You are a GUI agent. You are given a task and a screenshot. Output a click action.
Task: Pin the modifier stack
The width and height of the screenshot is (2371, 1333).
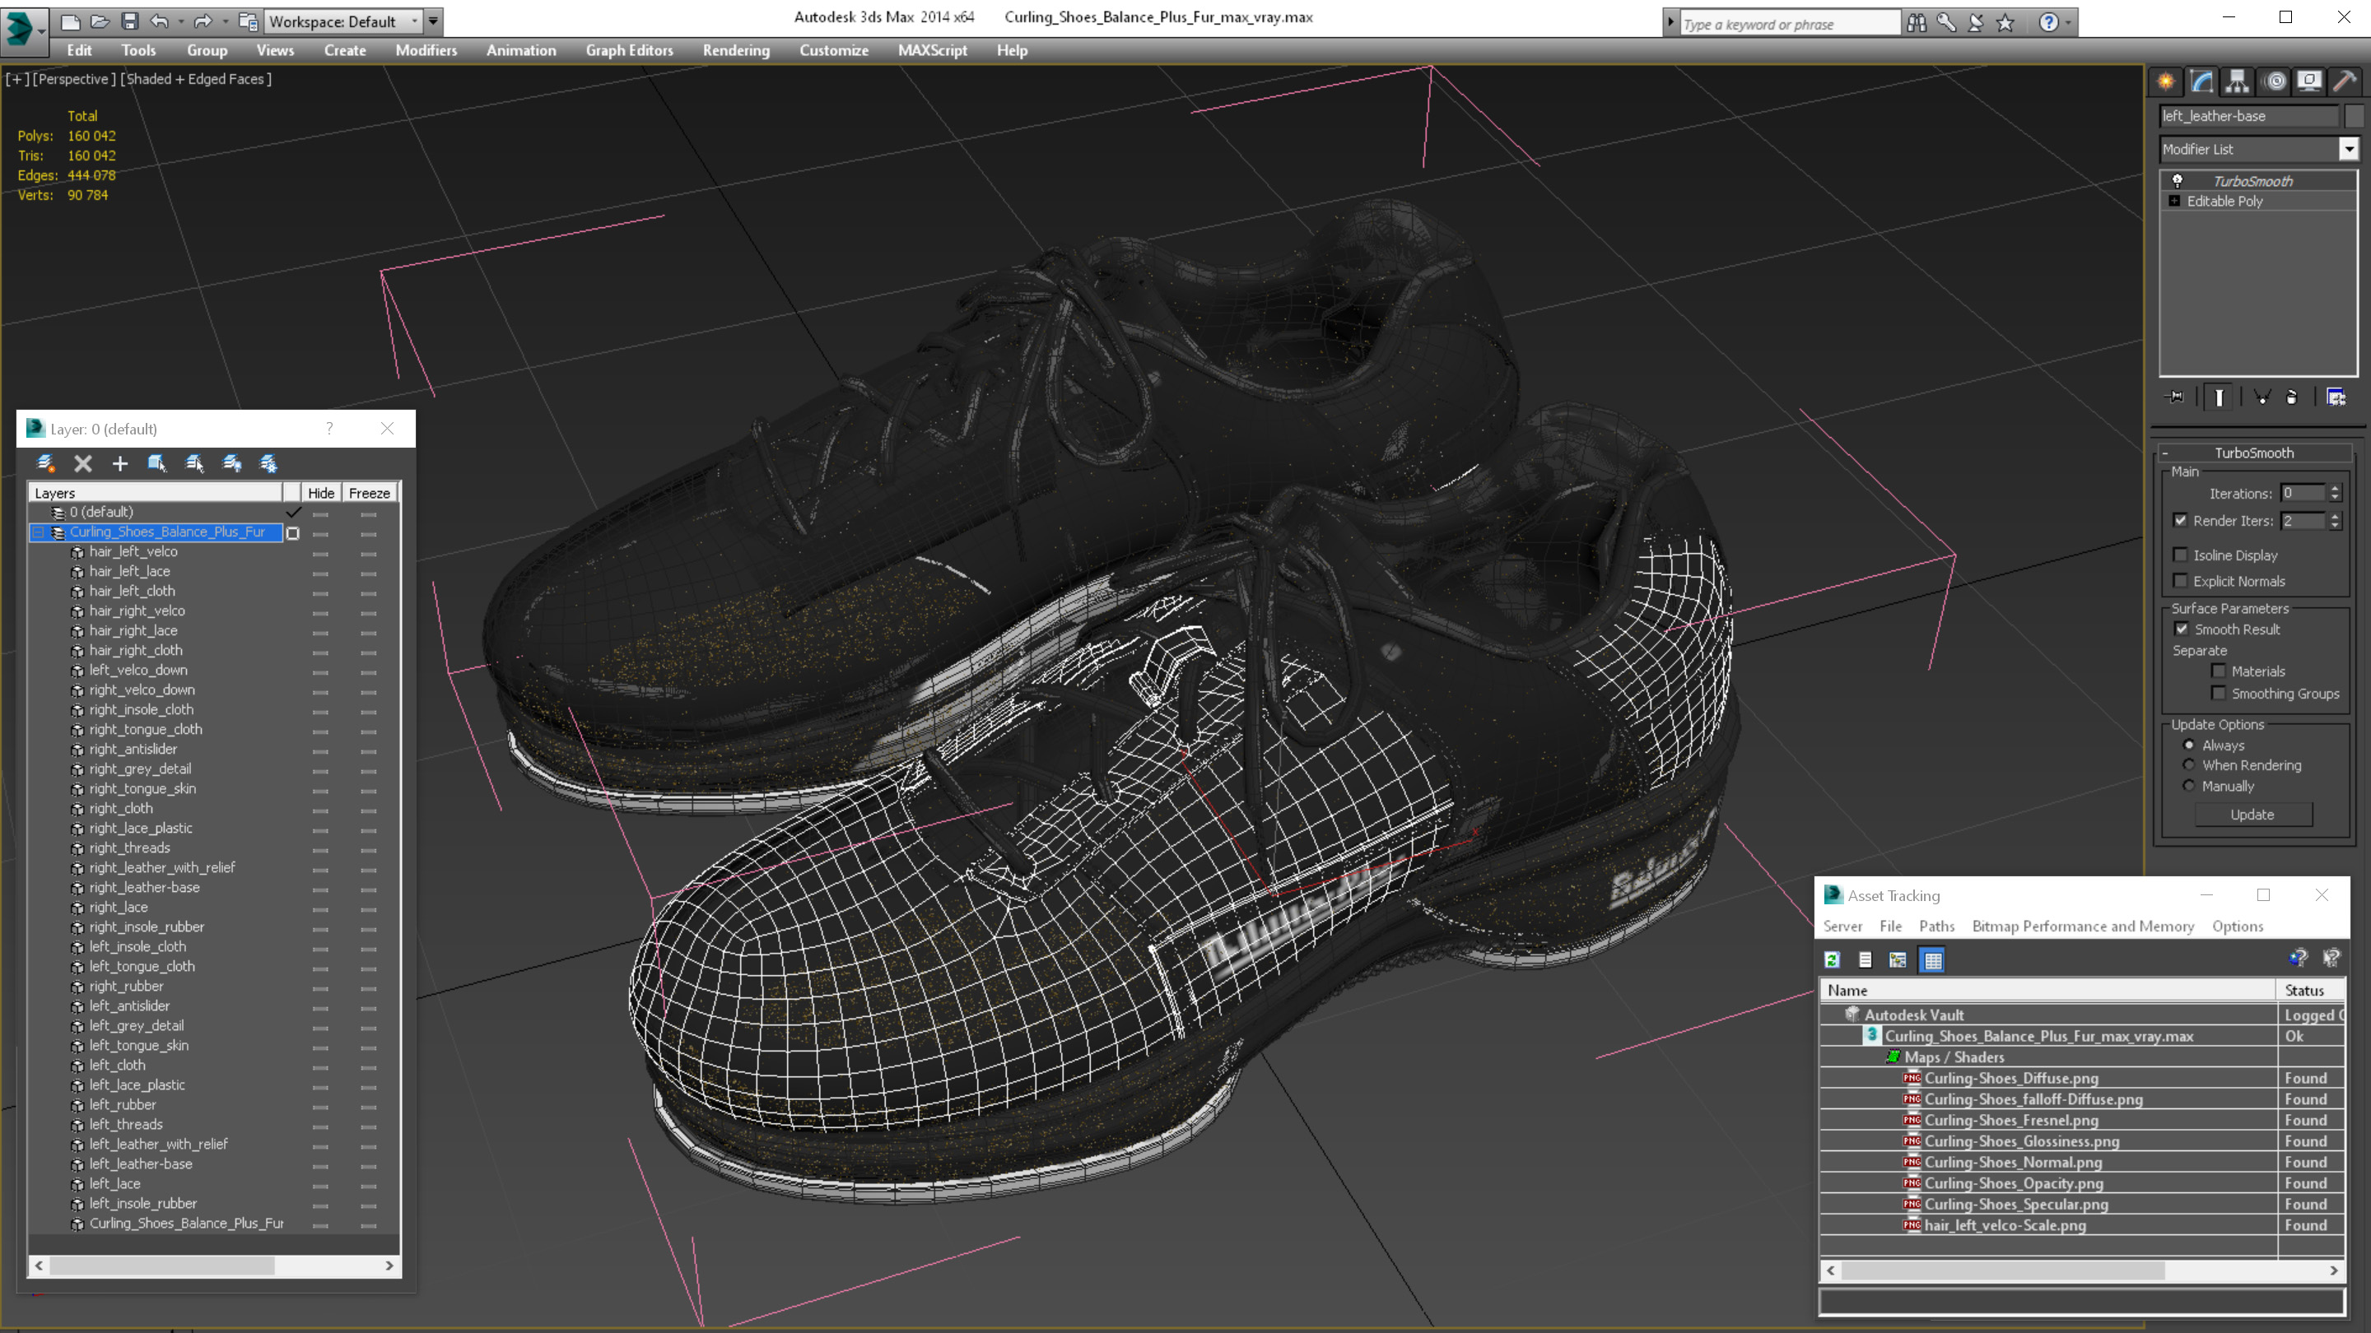[x=2176, y=397]
